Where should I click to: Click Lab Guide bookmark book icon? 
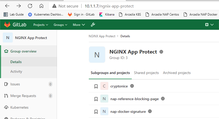[x=6, y=14]
